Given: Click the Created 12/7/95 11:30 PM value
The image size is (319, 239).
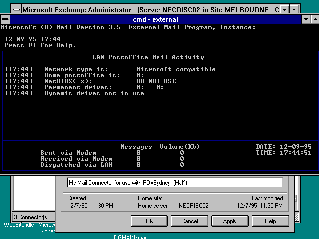Looking at the screenshot, I should click(x=90, y=206).
